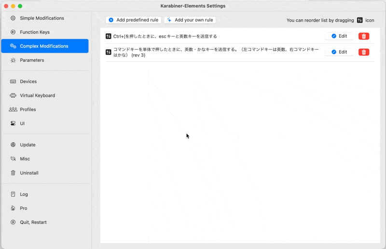Click the Karabiner-Elements Settings window title
The width and height of the screenshot is (386, 249).
193,6
